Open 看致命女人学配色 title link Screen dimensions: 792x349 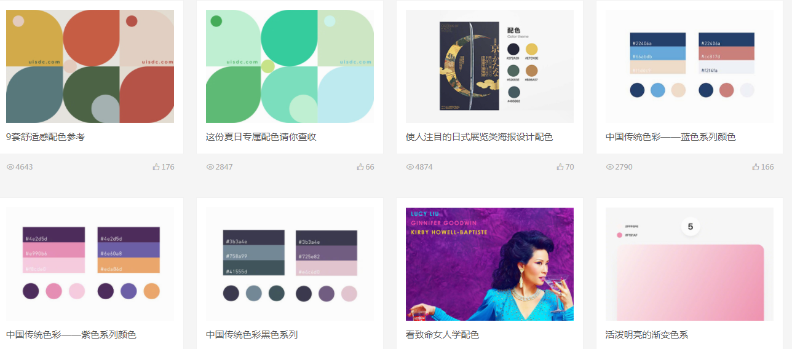tap(442, 334)
